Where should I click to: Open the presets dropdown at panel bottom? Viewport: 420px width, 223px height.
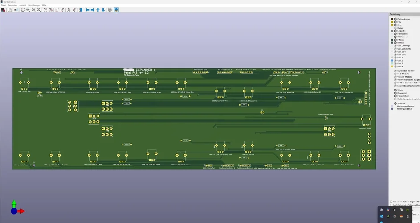[x=416, y=214]
